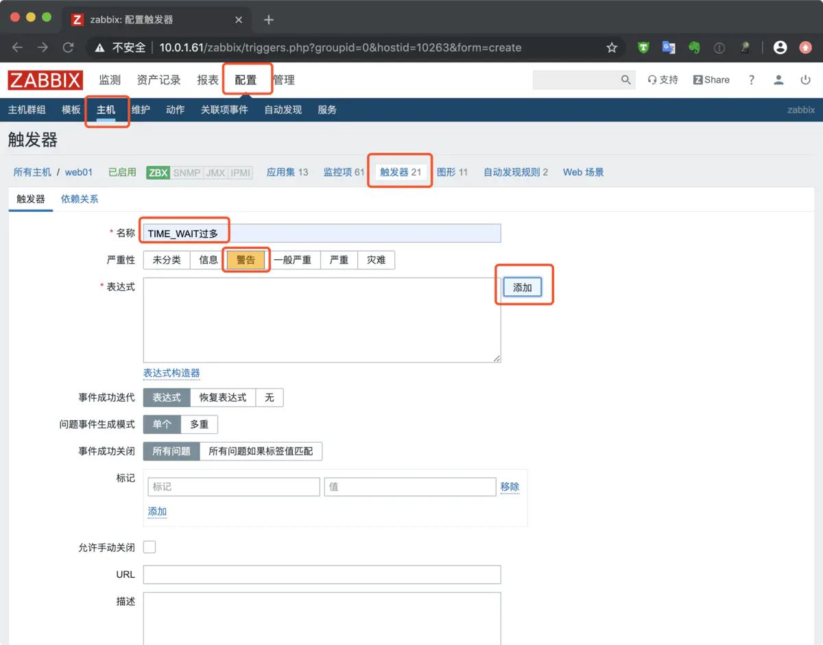
Task: Open the web01 host link
Action: pyautogui.click(x=79, y=172)
